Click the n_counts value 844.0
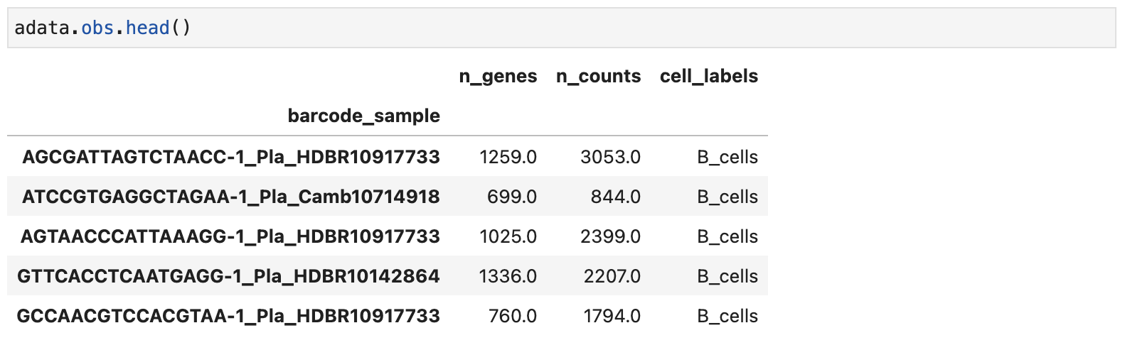This screenshot has height=345, width=1125. (x=616, y=197)
